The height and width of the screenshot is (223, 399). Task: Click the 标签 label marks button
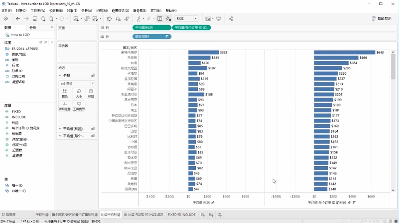[x=91, y=94]
